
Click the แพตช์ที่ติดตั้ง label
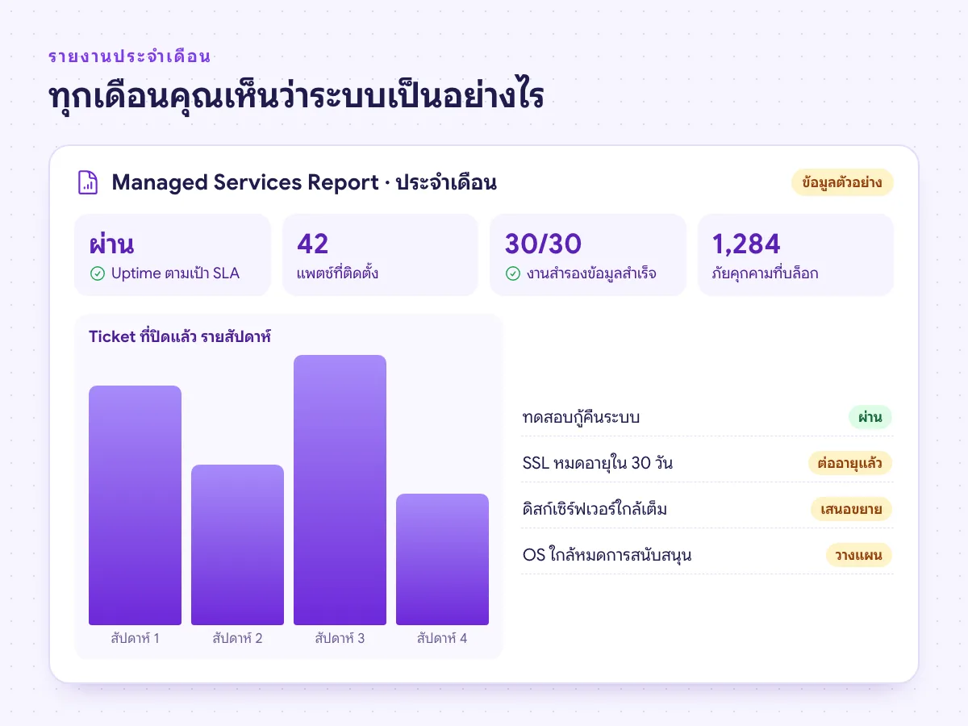[338, 273]
